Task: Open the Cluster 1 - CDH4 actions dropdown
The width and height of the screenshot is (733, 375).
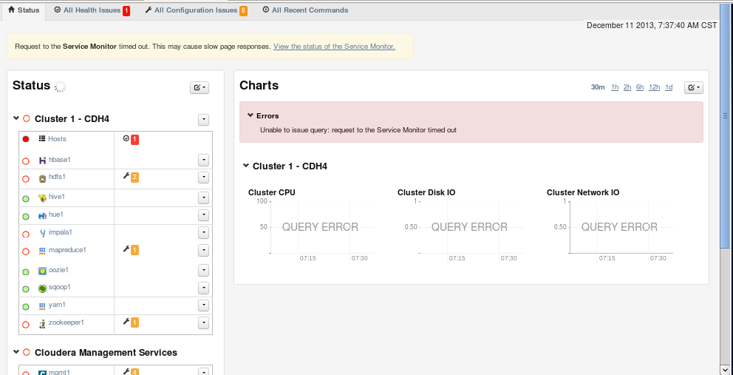Action: (204, 119)
